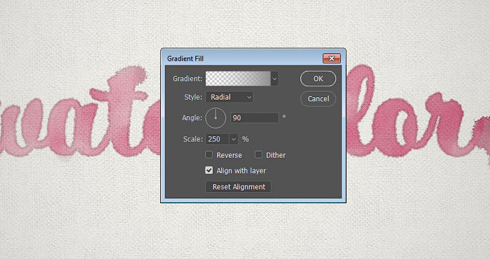This screenshot has width=490, height=259.
Task: Click the gradient preview swatch
Action: [238, 78]
